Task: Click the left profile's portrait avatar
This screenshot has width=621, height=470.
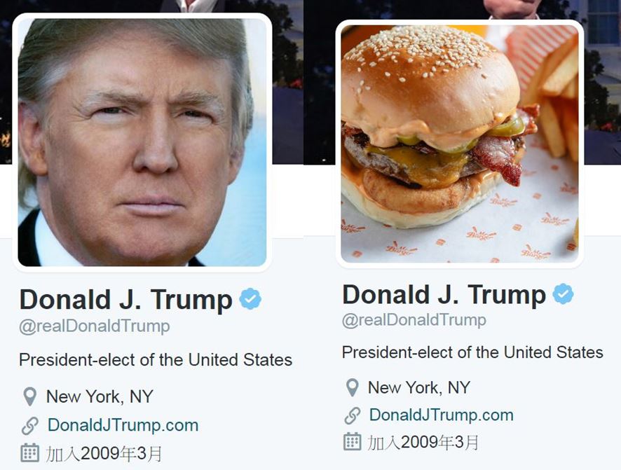Action: coord(142,142)
